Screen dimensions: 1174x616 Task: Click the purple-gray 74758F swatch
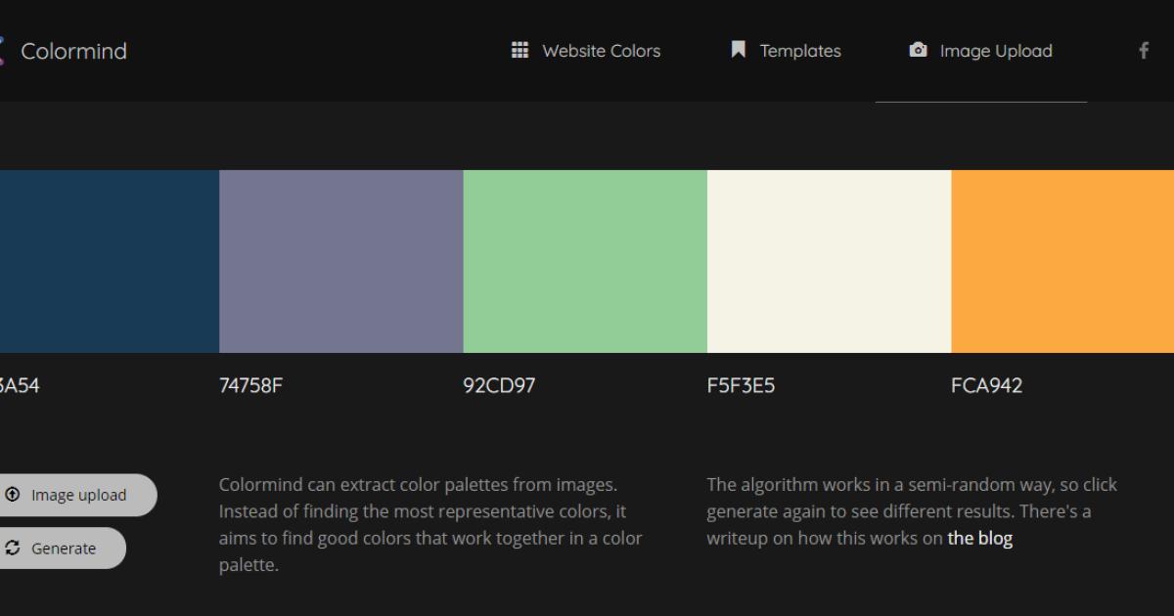click(340, 261)
